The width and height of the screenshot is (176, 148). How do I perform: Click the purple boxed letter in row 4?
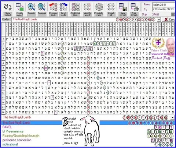pos(43,53)
